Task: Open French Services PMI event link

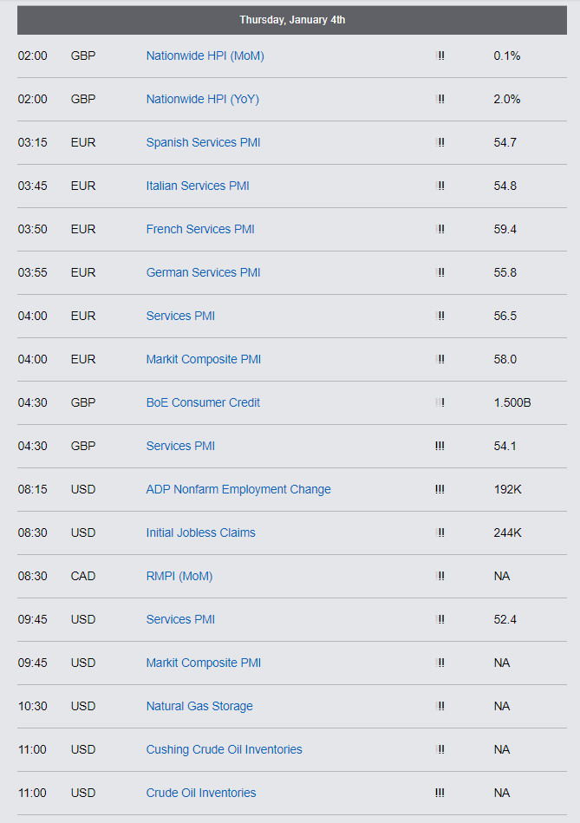Action: click(200, 229)
